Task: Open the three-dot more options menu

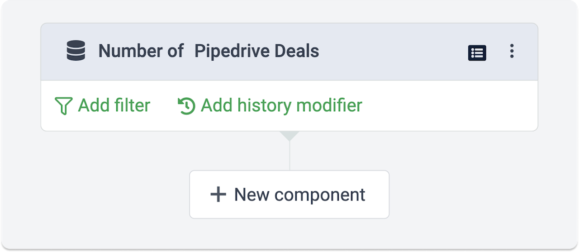Action: 512,51
